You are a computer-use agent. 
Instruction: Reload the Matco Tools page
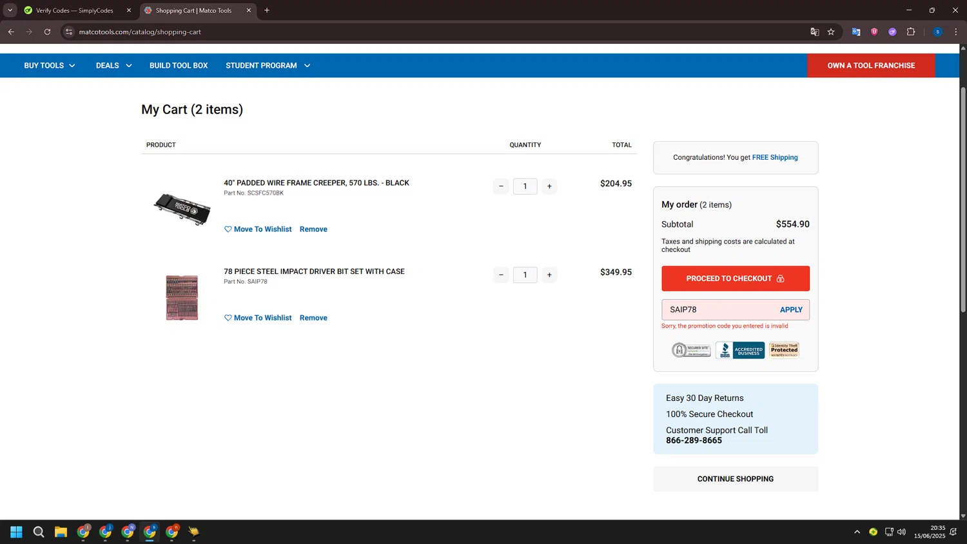pyautogui.click(x=47, y=32)
